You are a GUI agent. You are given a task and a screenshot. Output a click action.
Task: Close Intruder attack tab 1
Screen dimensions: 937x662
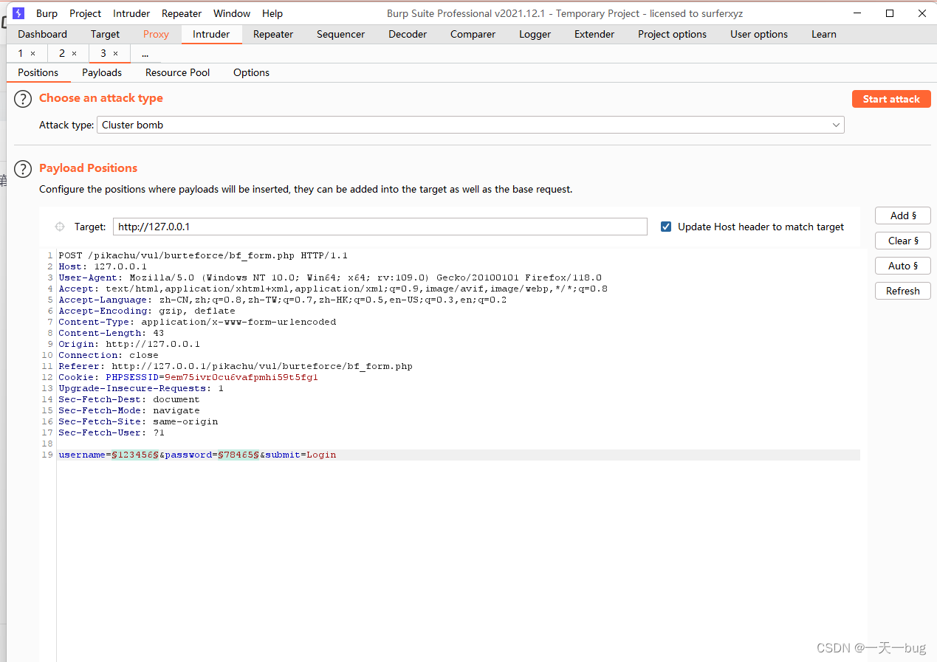[x=32, y=54]
